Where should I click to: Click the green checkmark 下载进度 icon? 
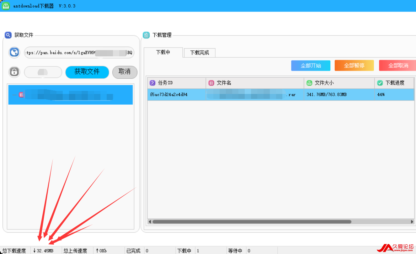(380, 83)
